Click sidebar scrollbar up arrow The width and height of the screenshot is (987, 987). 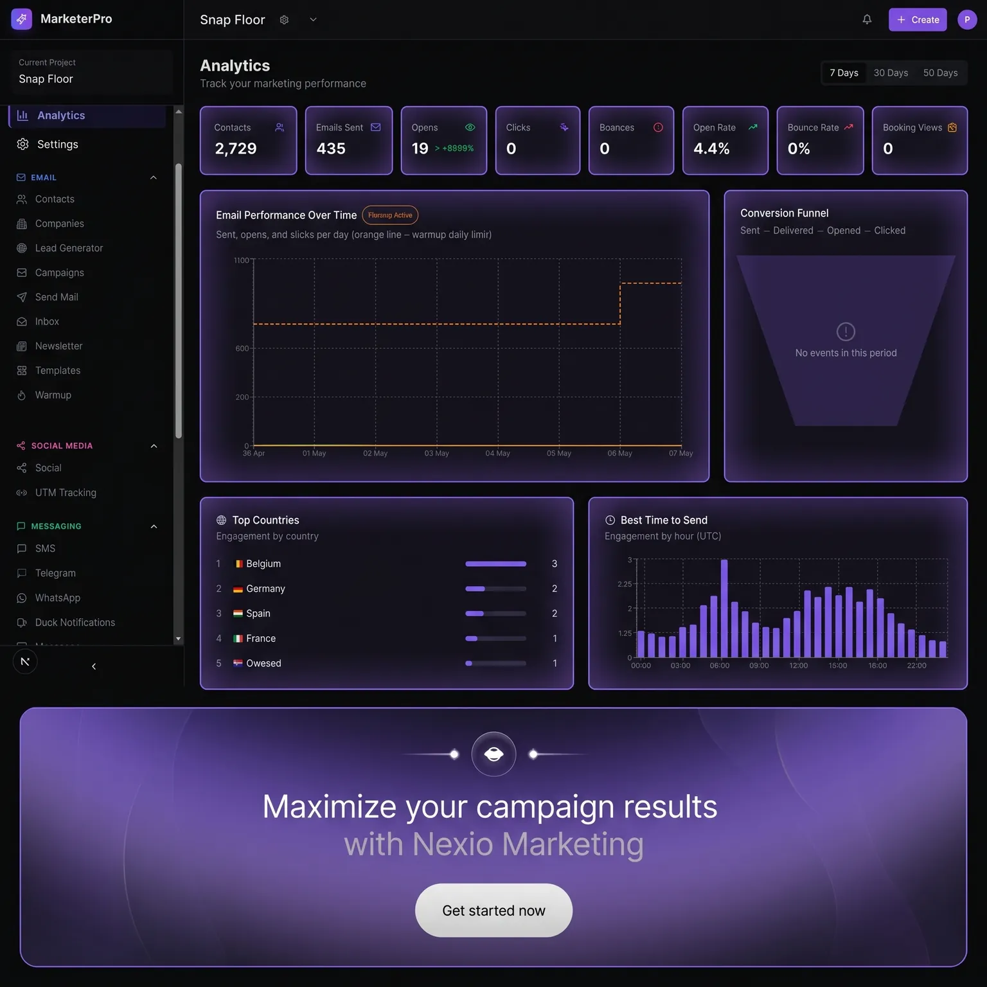pos(179,112)
